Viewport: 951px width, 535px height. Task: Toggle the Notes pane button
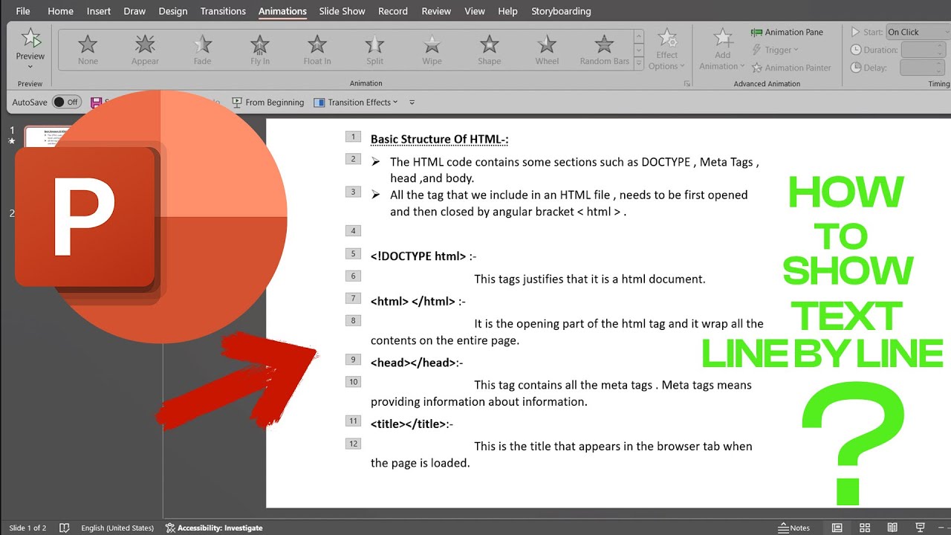tap(794, 528)
